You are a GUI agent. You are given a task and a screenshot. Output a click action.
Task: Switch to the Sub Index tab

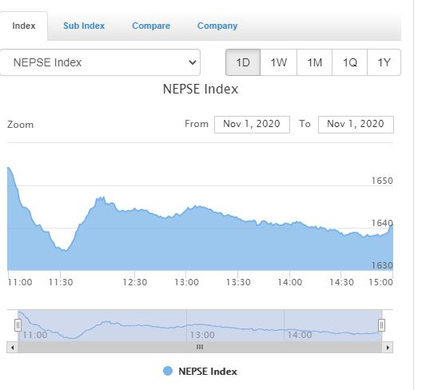point(84,26)
